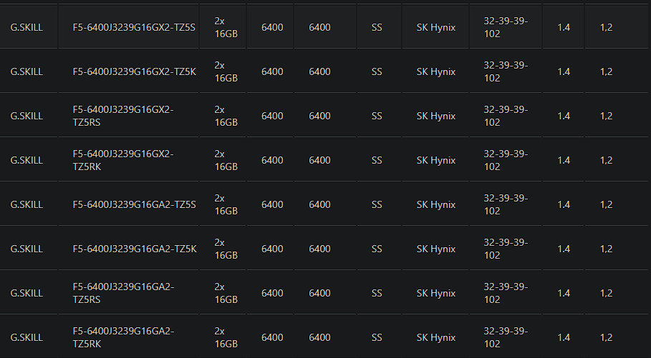Select the 32-39-39-102 timing for GA2-TZ5RS
651x358 pixels.
(x=505, y=293)
